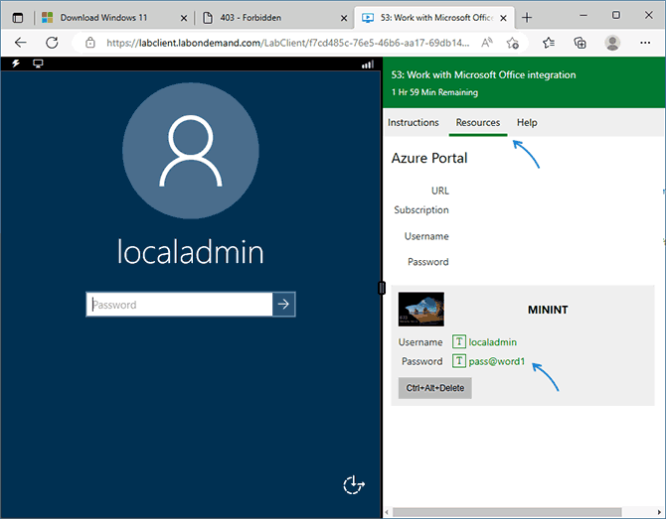Open the Collections icon
The height and width of the screenshot is (519, 666).
(580, 43)
